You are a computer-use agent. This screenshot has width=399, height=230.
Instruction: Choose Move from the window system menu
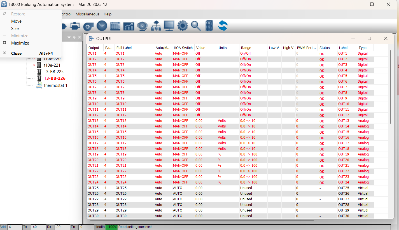(x=16, y=21)
